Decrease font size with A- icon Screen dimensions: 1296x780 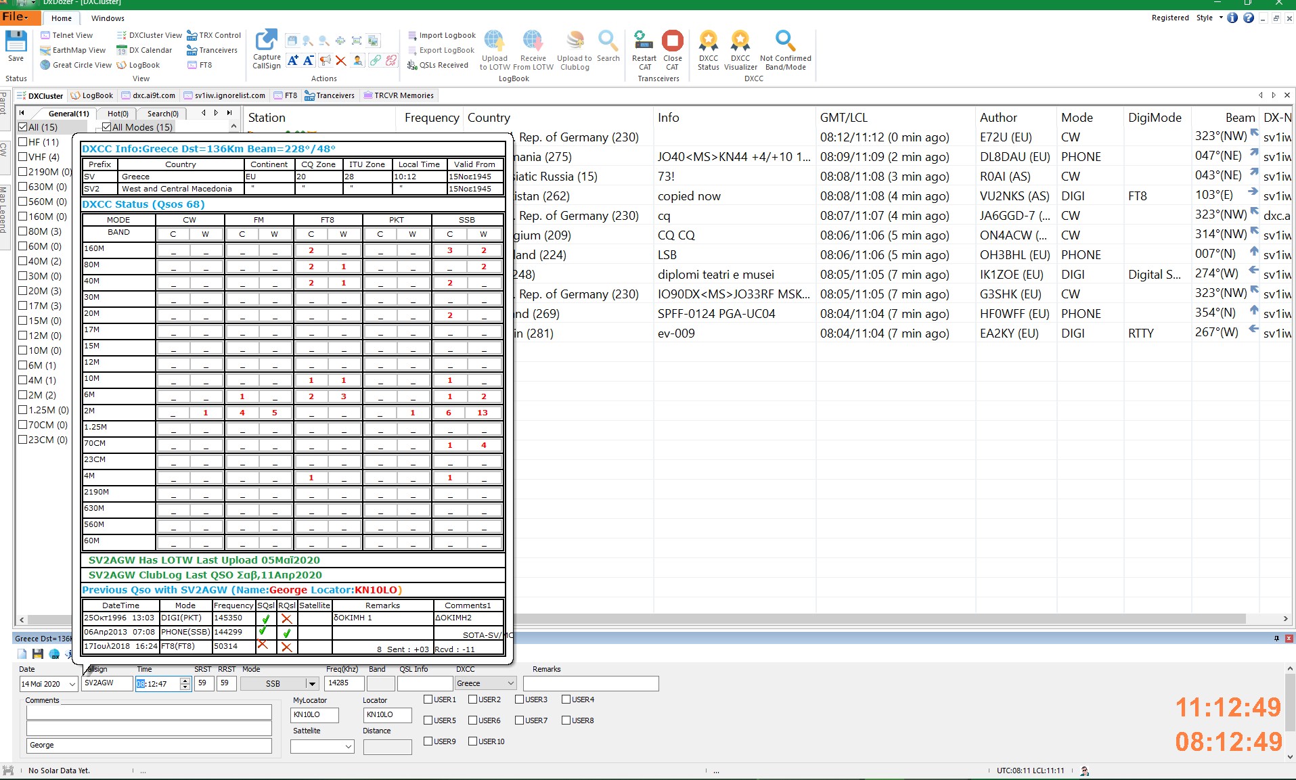pyautogui.click(x=308, y=60)
